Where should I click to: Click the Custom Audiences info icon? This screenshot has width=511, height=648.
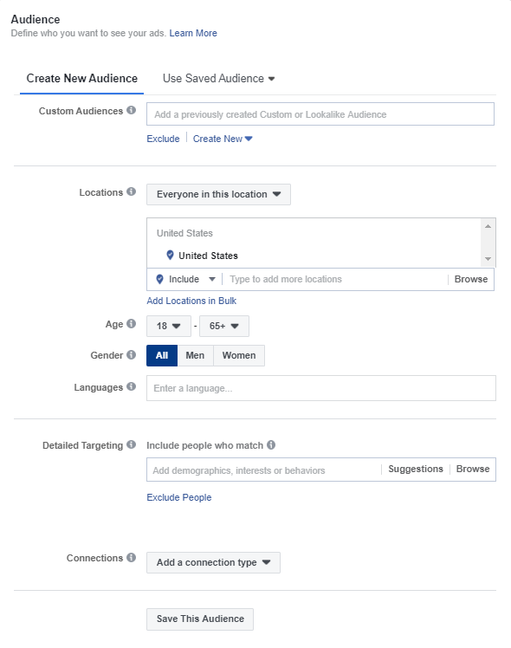click(131, 110)
